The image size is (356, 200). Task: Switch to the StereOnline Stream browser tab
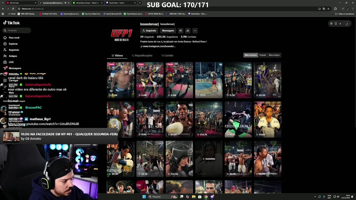[x=88, y=3]
